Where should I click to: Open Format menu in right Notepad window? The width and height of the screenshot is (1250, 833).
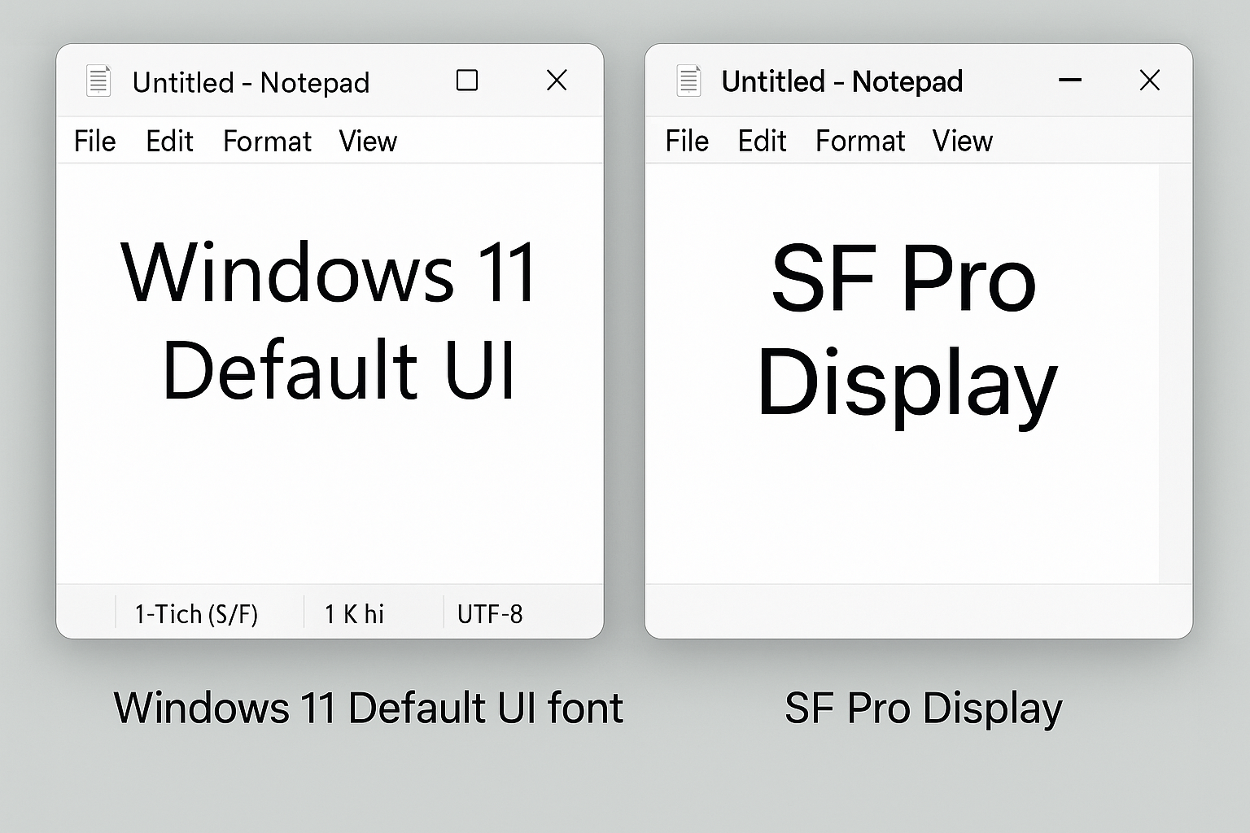(860, 142)
